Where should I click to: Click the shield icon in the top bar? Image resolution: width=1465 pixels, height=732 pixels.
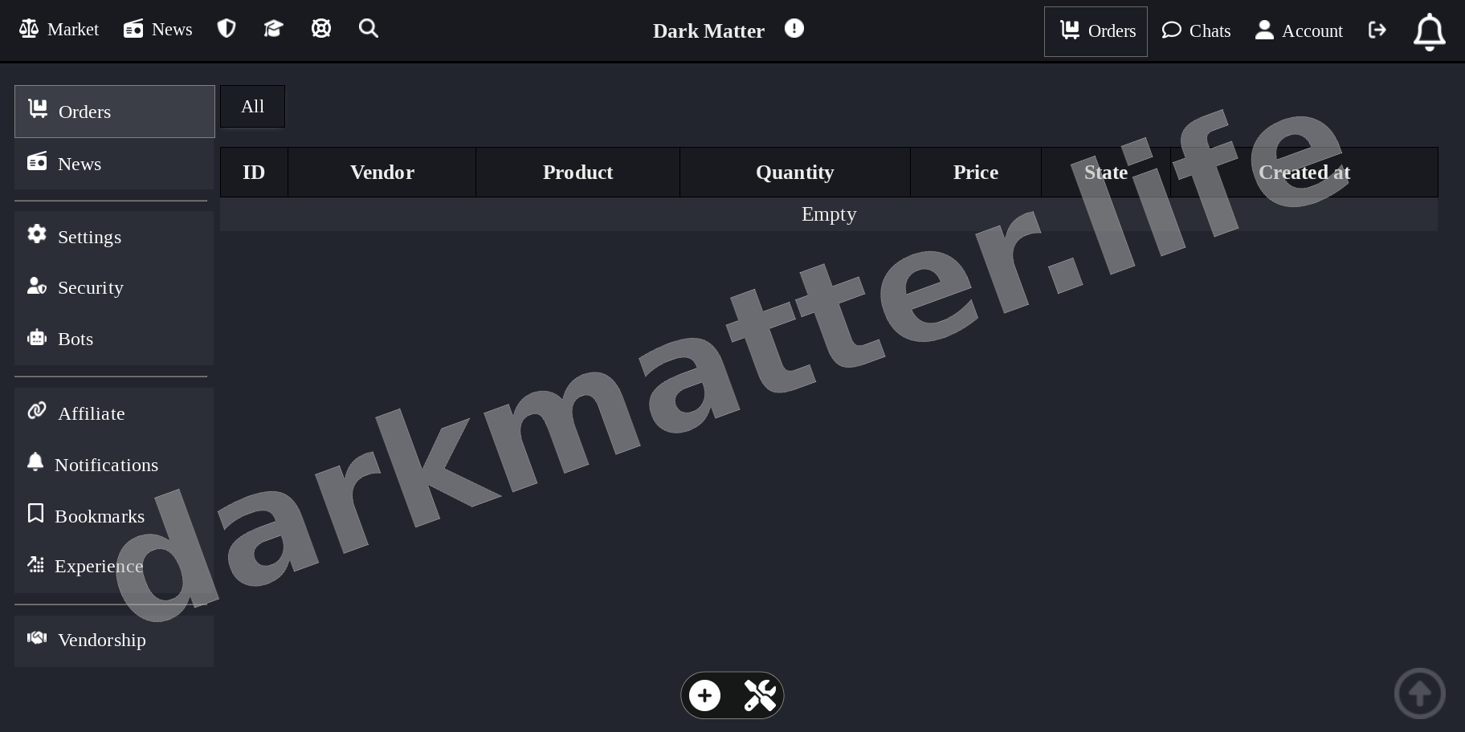tap(226, 29)
